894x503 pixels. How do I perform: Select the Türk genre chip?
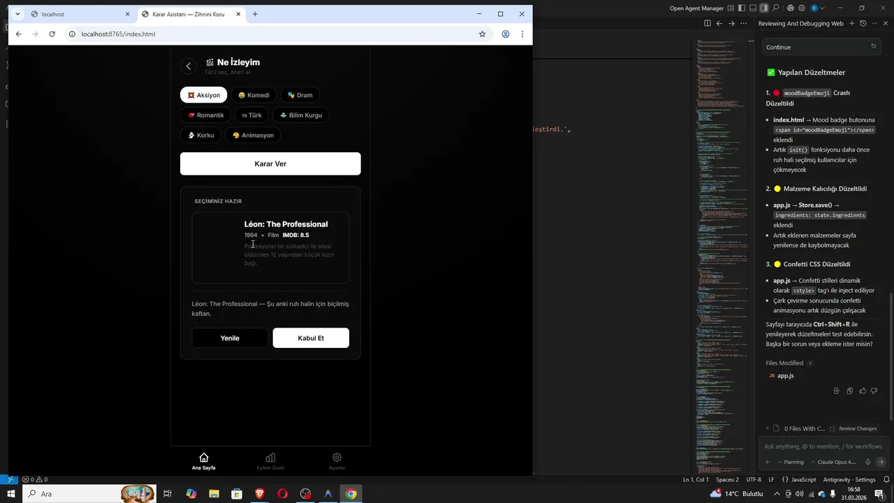[x=251, y=115]
